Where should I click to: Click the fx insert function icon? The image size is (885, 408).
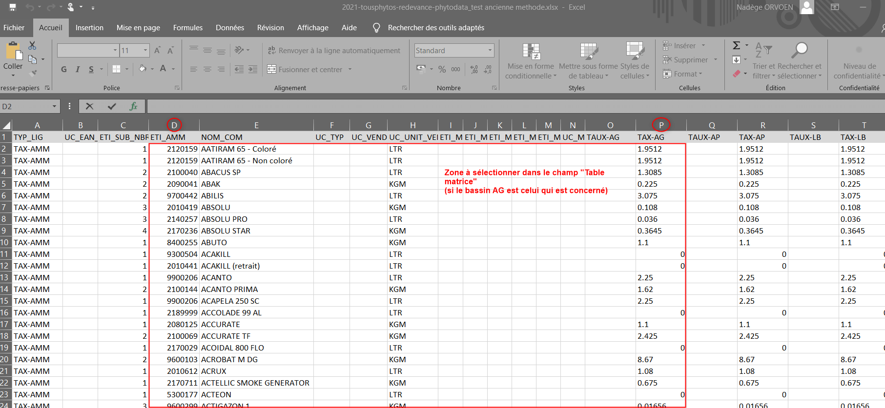click(x=133, y=106)
